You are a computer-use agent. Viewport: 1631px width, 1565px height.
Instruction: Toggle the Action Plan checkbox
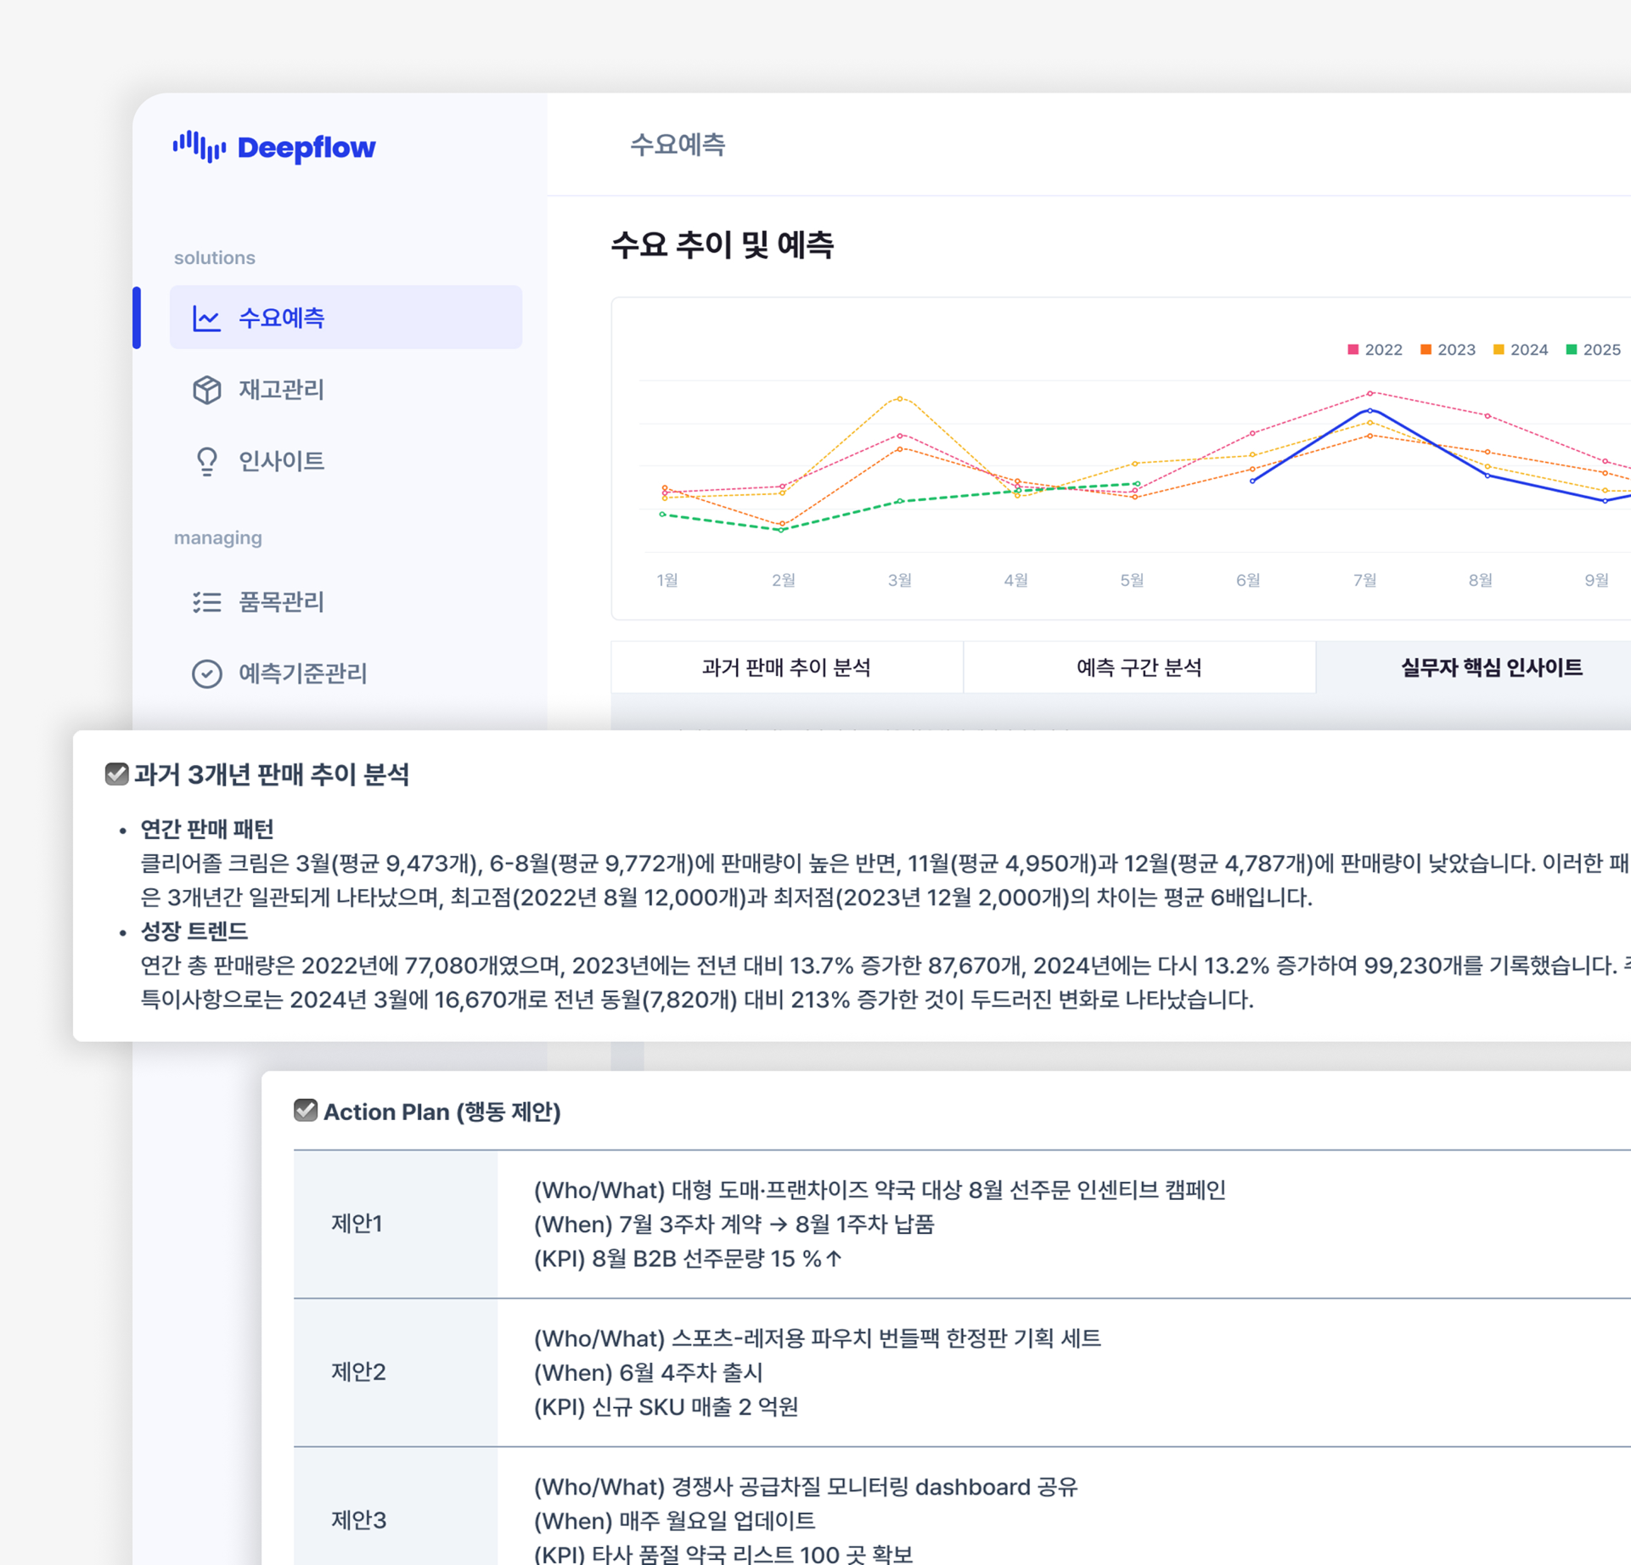(x=305, y=1111)
